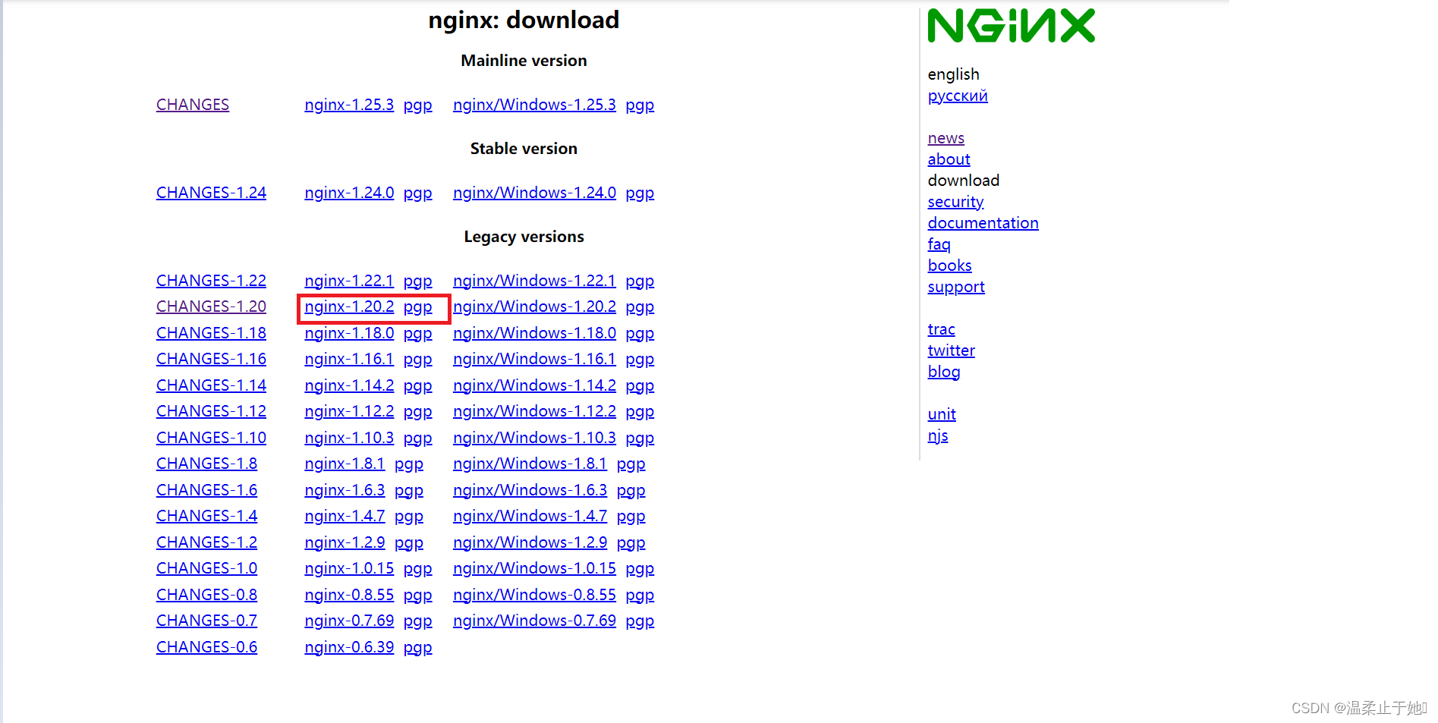Open the CHANGES log for mainline version
This screenshot has width=1438, height=723.
point(192,105)
